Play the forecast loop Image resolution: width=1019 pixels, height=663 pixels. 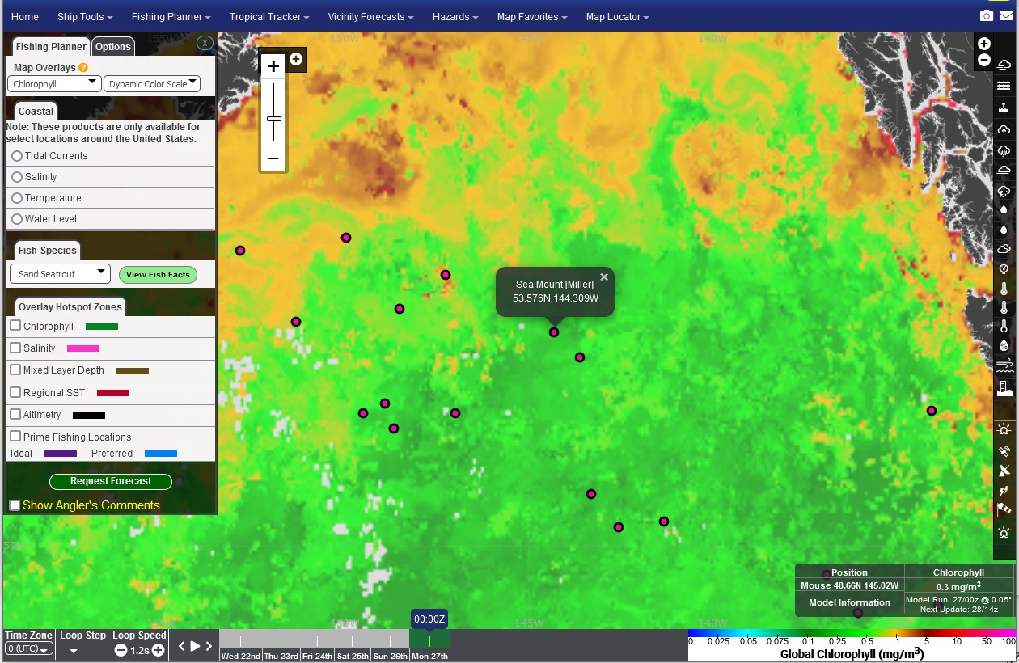pos(195,647)
